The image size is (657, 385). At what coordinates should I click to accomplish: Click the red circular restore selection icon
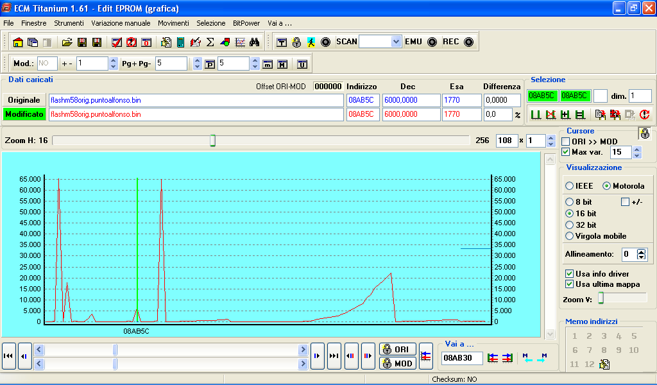[645, 115]
